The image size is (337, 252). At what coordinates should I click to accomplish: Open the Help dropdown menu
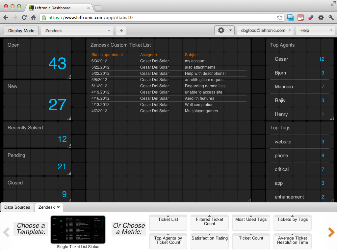[315, 31]
